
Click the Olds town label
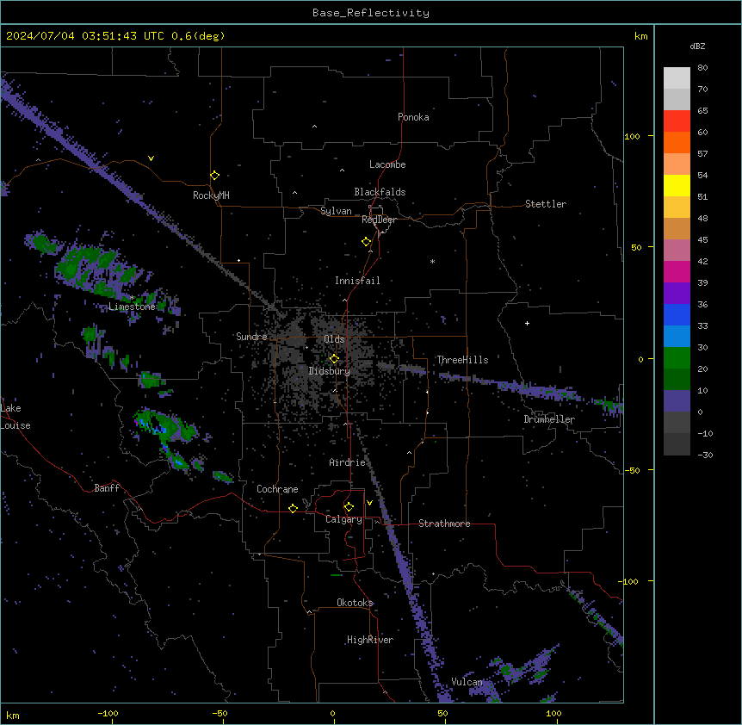pyautogui.click(x=334, y=339)
